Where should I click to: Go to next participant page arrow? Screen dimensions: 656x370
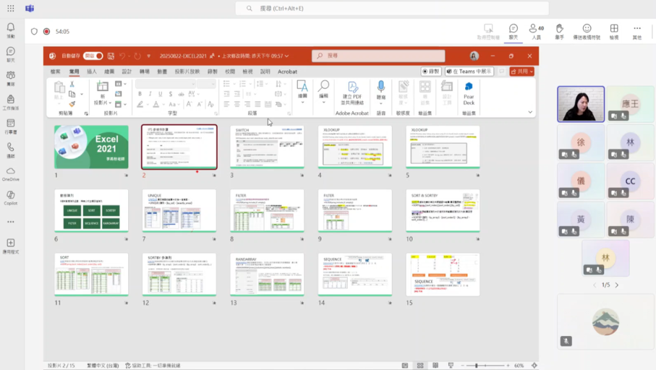point(617,285)
